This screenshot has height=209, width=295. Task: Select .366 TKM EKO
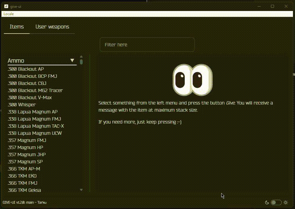click(x=22, y=176)
